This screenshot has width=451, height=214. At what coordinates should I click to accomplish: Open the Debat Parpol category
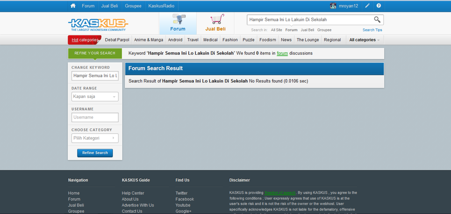coord(117,40)
